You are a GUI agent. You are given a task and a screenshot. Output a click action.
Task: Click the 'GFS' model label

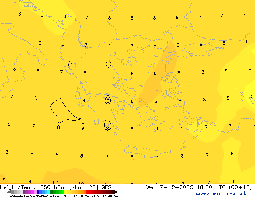tap(106, 187)
